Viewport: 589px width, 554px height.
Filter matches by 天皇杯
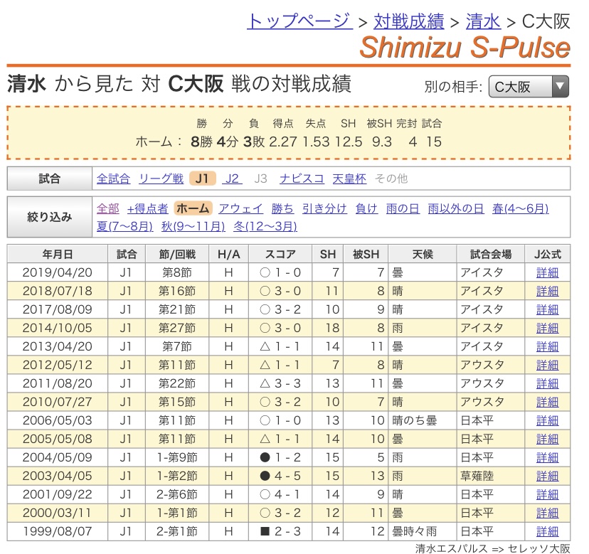pos(349,179)
